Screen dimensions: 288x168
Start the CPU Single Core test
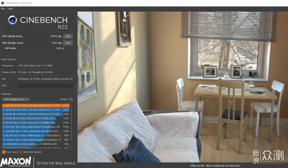68,43
